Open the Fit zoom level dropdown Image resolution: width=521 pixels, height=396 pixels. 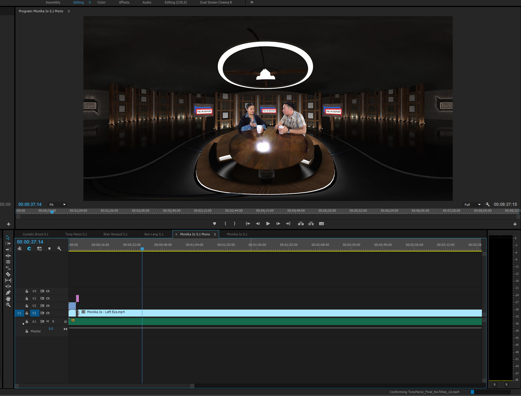(x=57, y=205)
